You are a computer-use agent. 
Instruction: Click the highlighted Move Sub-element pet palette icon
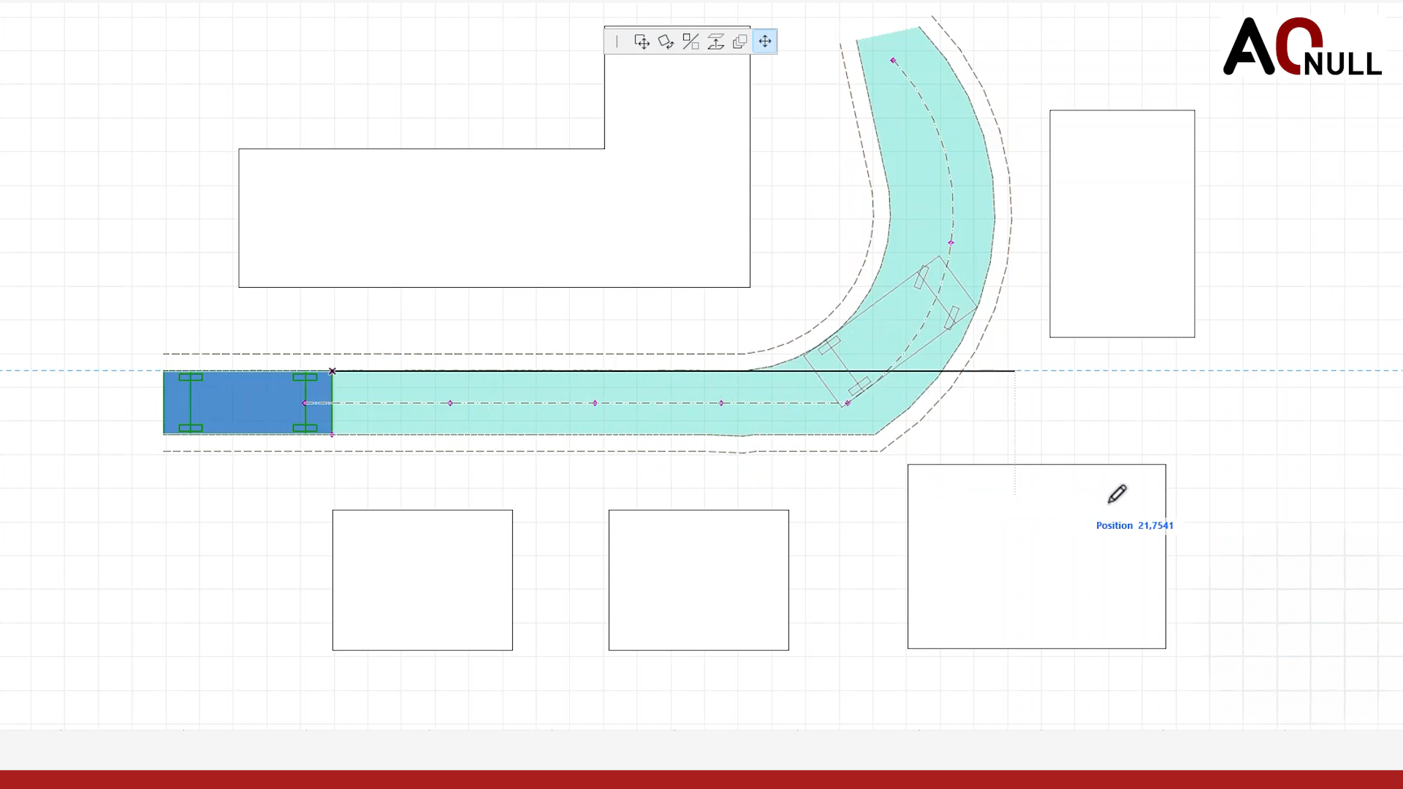click(x=764, y=42)
